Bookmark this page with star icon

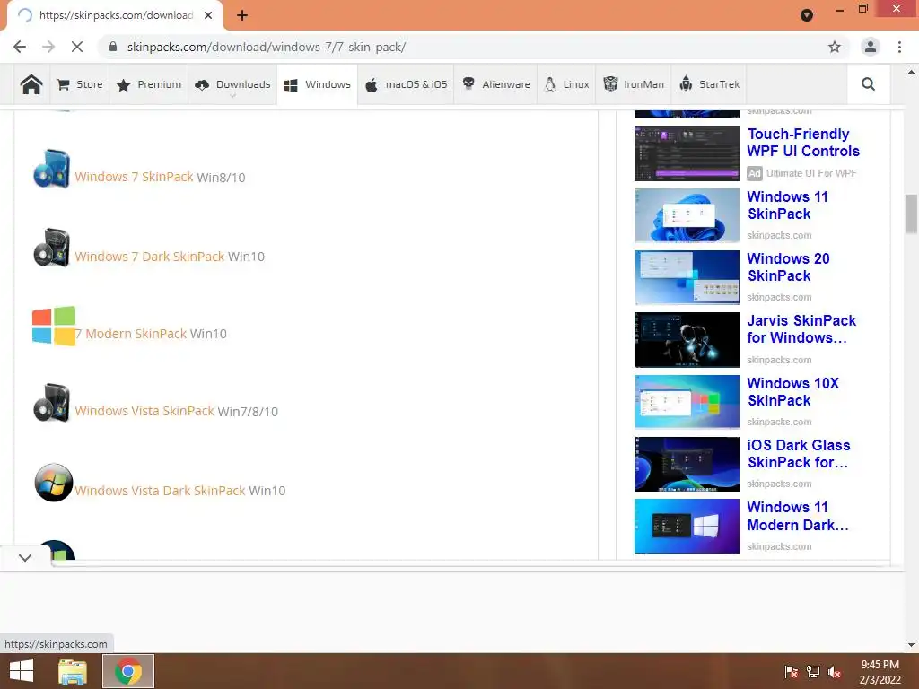(835, 47)
